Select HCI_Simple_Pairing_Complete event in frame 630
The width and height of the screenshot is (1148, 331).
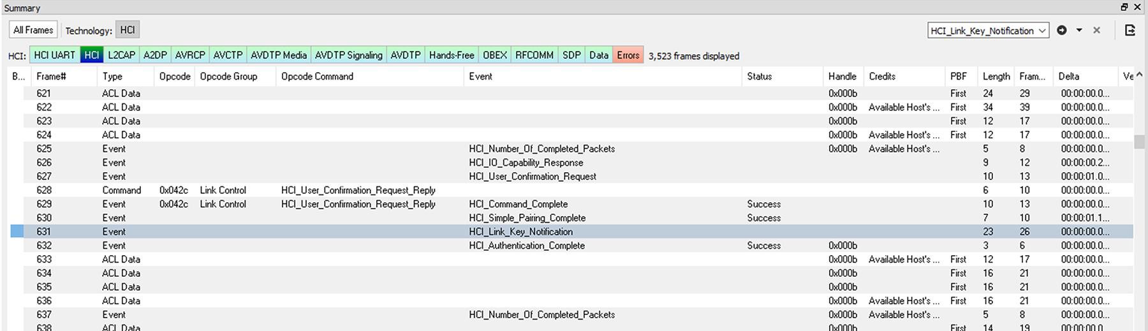coord(527,218)
